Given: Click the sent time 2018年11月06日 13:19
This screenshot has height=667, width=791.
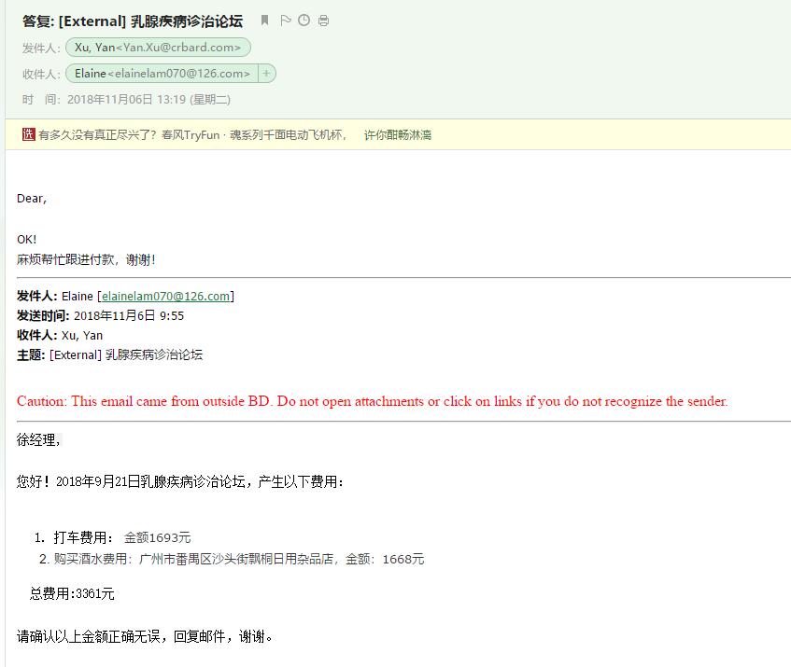Looking at the screenshot, I should tap(148, 99).
